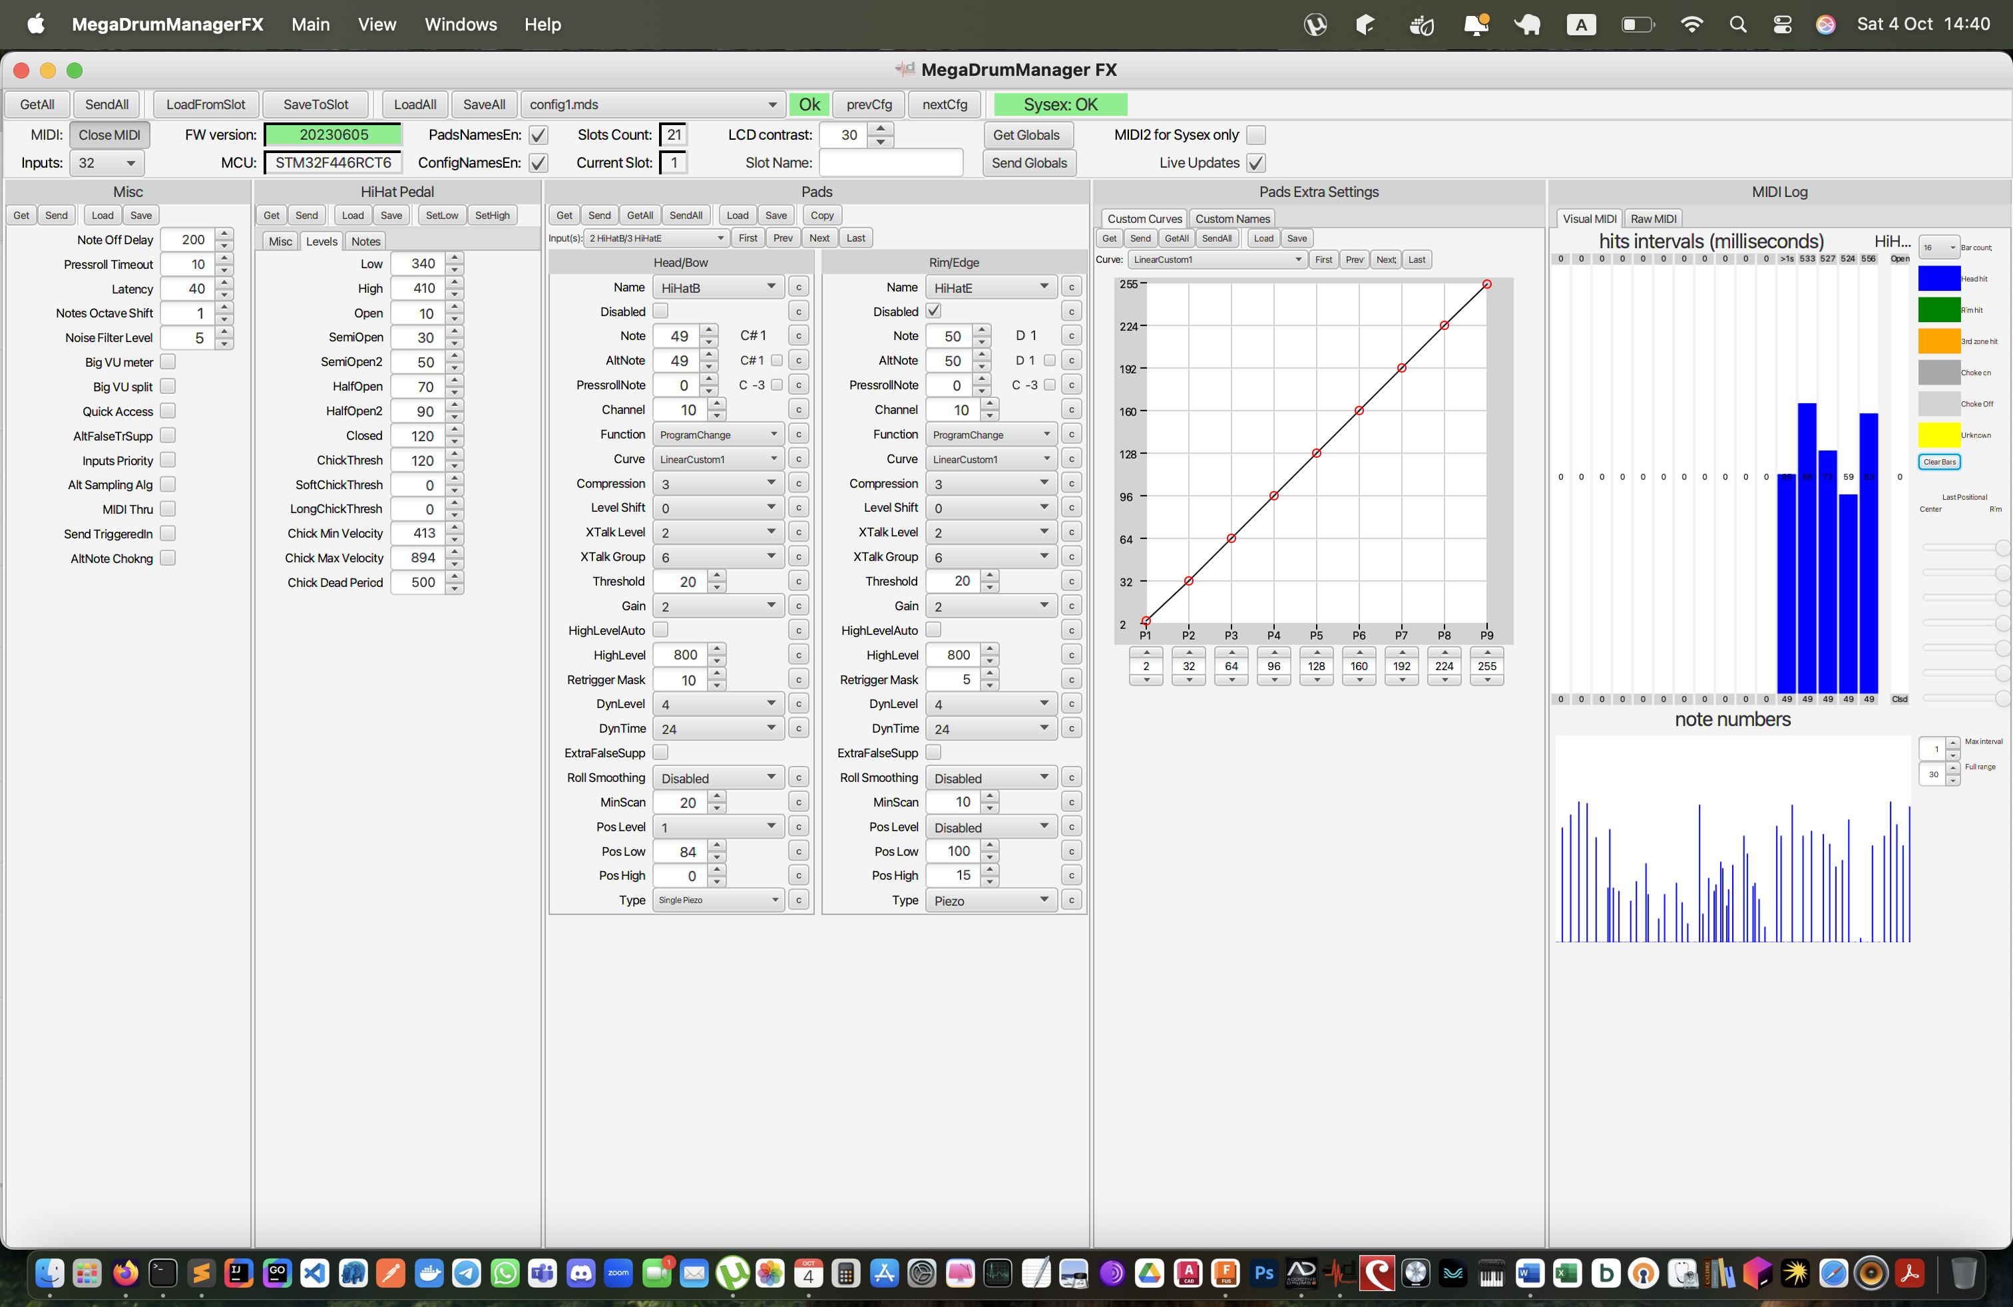Open Spotlight search in the menu bar
This screenshot has height=1307, width=2013.
click(x=1737, y=25)
